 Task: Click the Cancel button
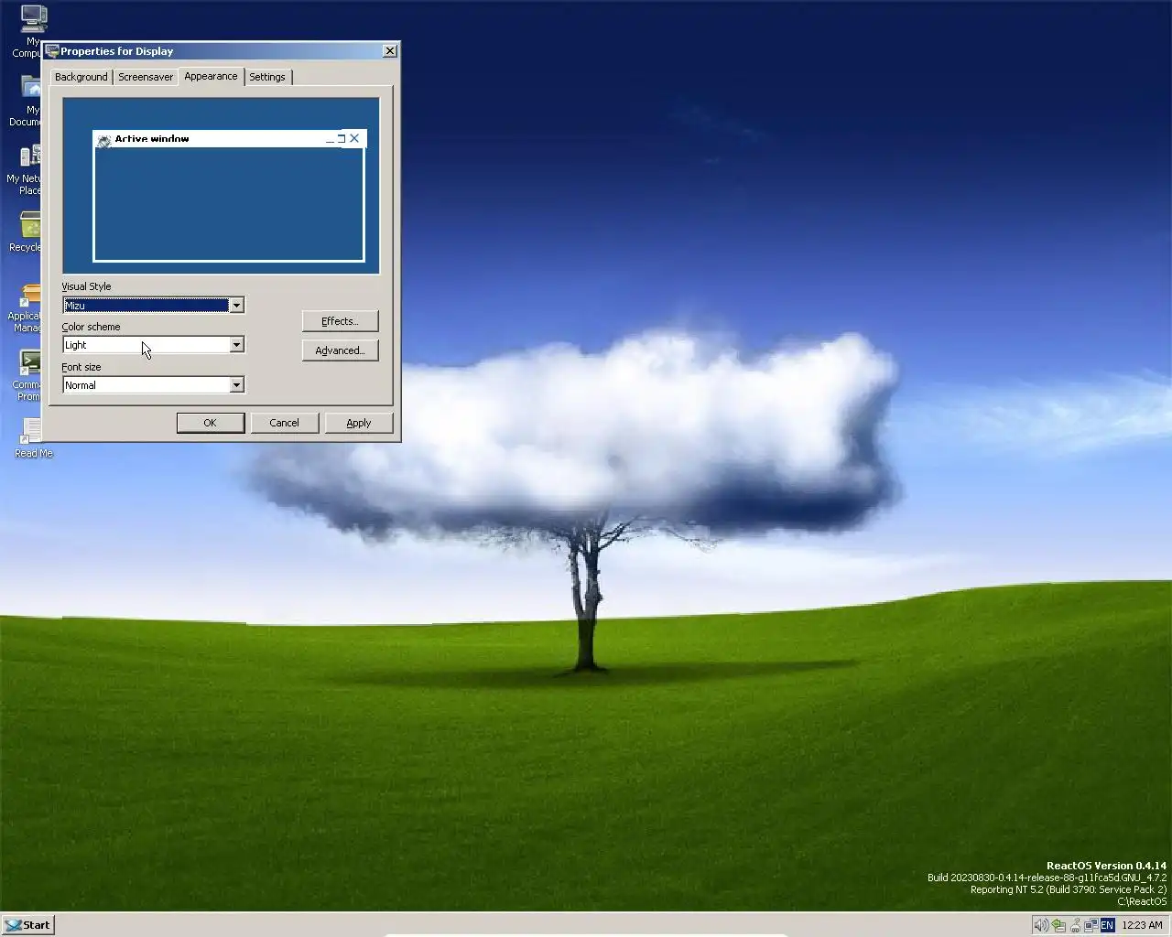(x=284, y=423)
